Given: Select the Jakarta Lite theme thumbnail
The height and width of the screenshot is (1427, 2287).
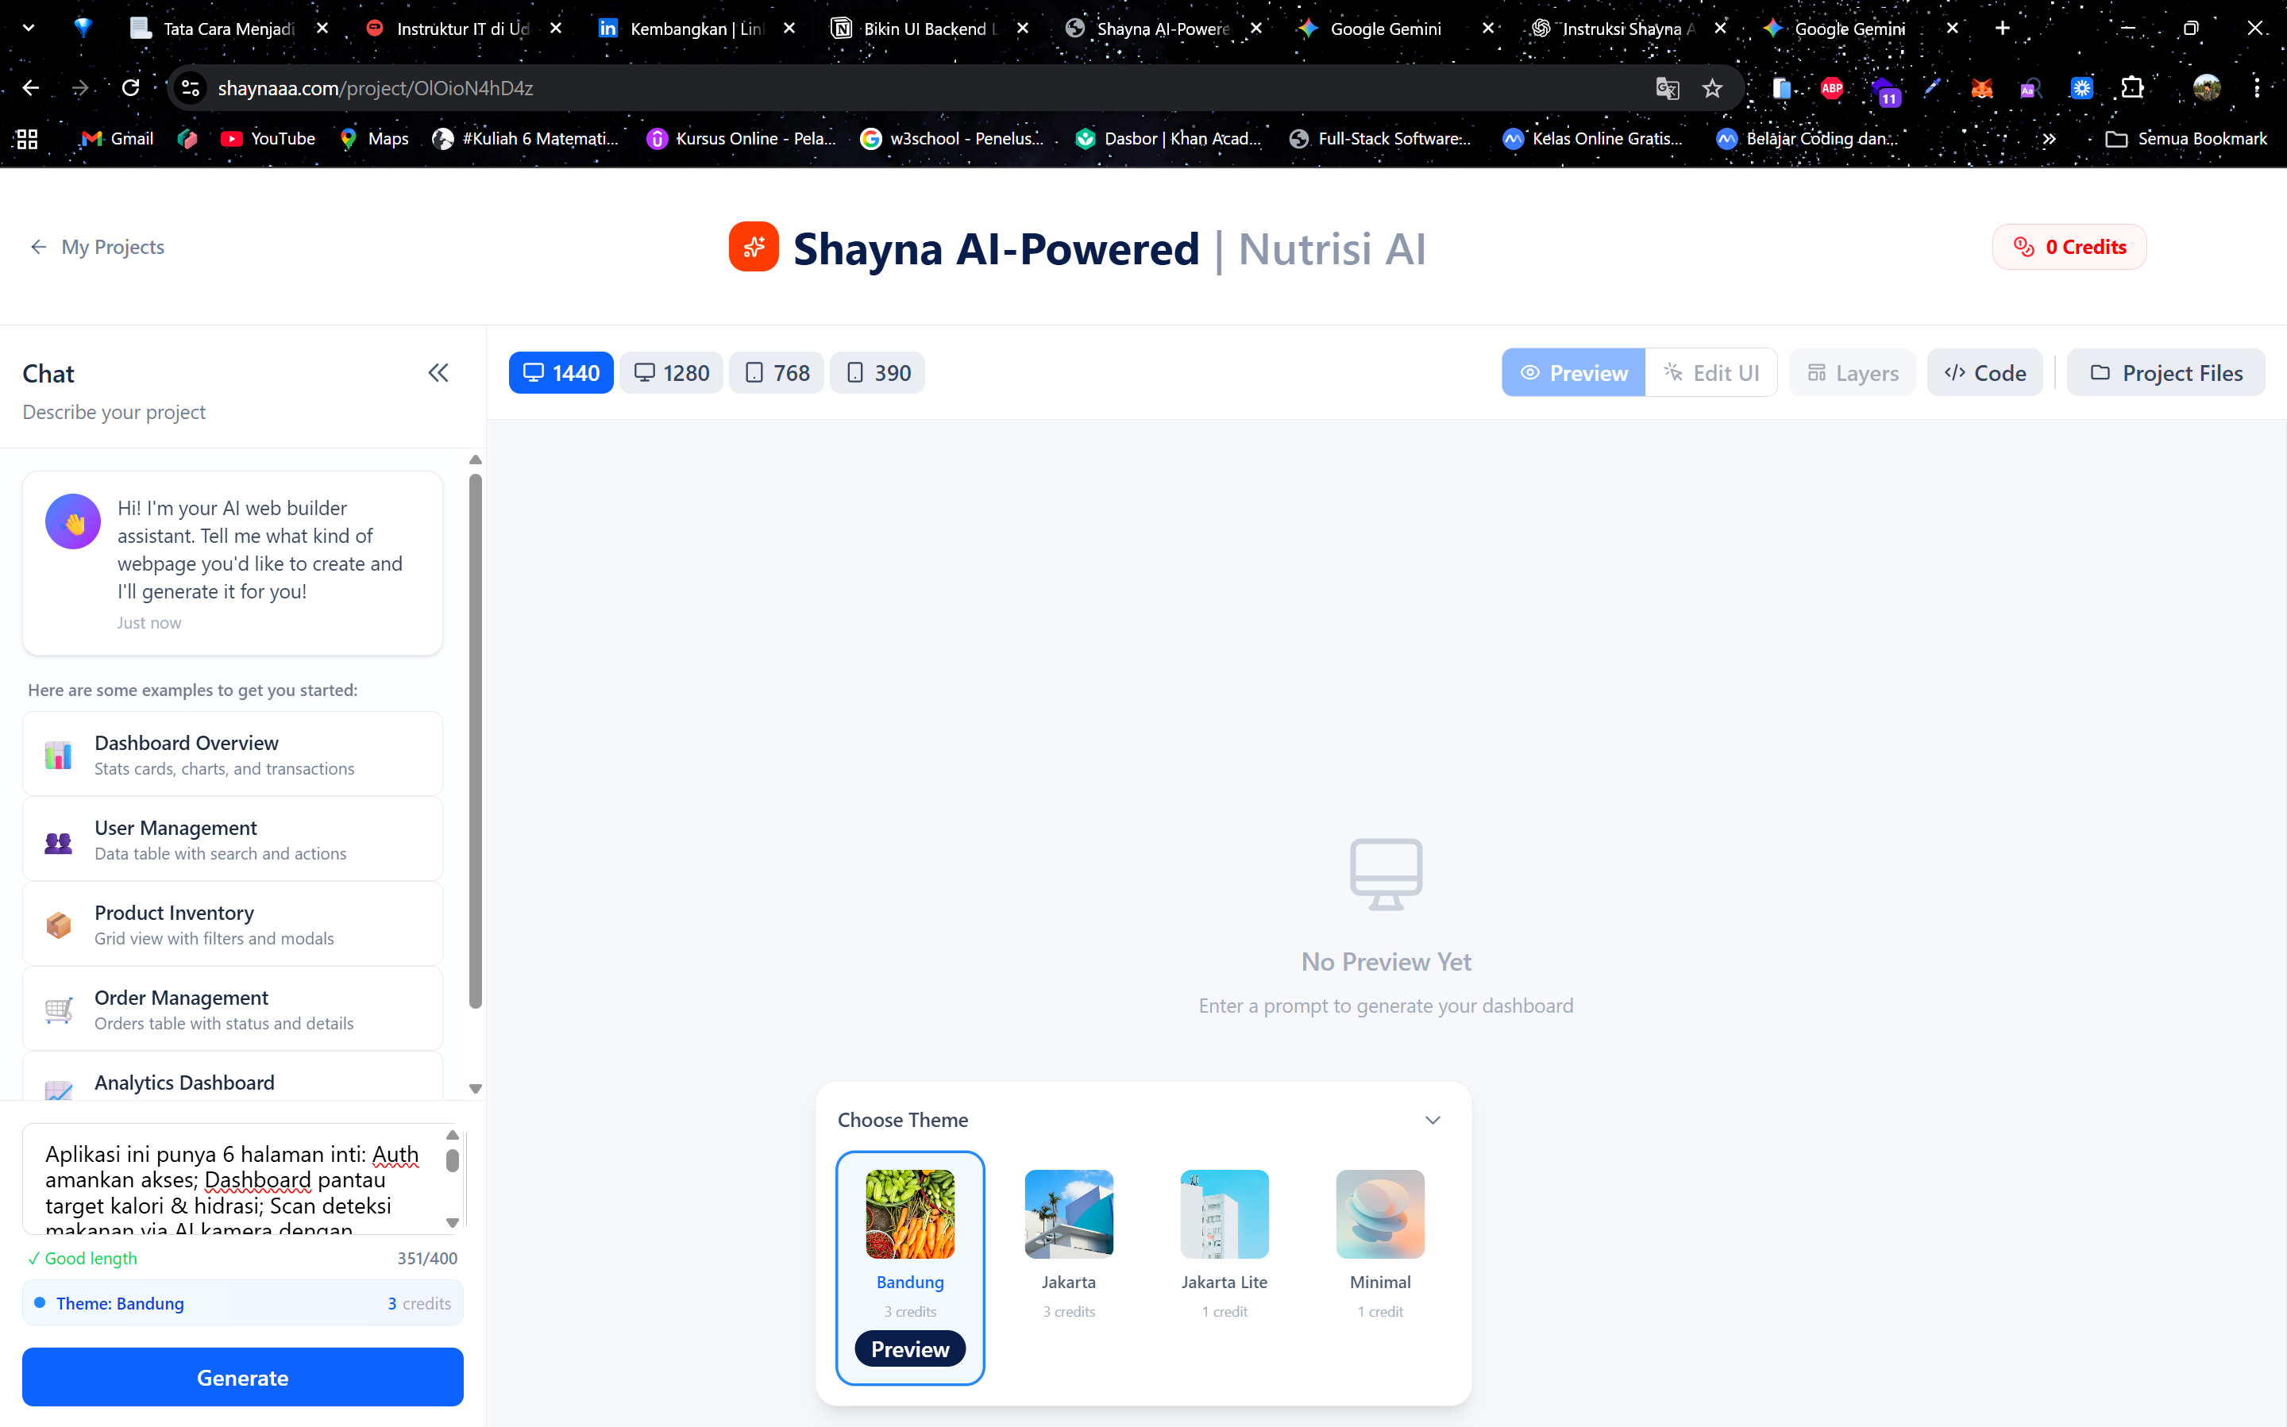Looking at the screenshot, I should coord(1224,1214).
